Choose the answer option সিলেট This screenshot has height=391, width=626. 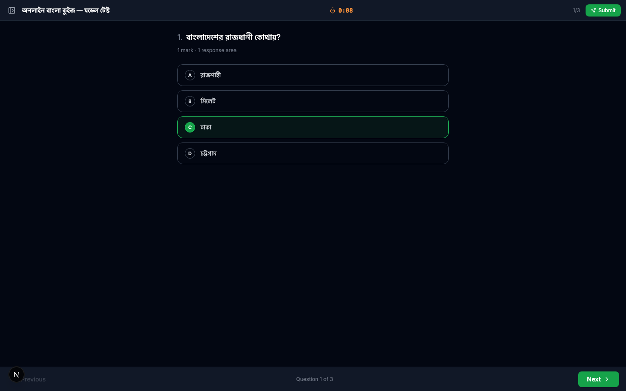(313, 101)
